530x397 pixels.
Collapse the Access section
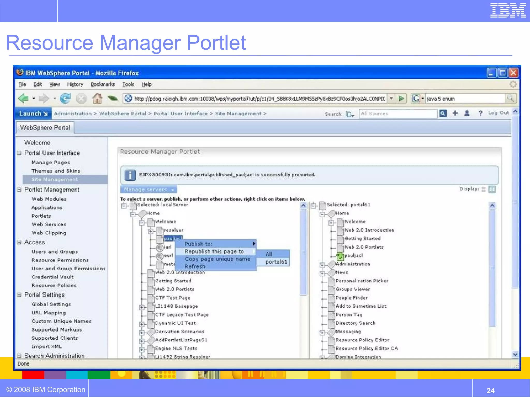click(19, 242)
